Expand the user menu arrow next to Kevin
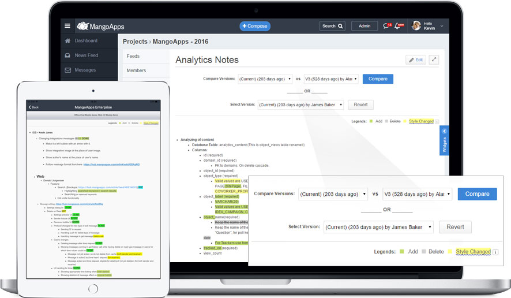Screen dimensions: 511x298 click(x=442, y=26)
